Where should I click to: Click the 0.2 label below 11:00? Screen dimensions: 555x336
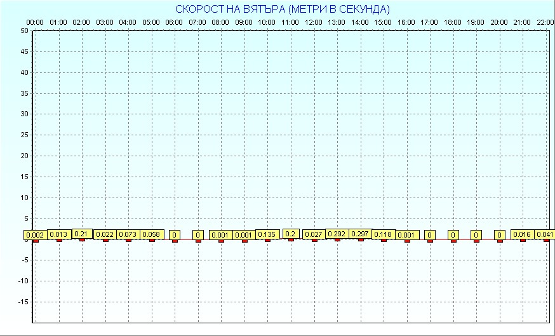point(291,234)
